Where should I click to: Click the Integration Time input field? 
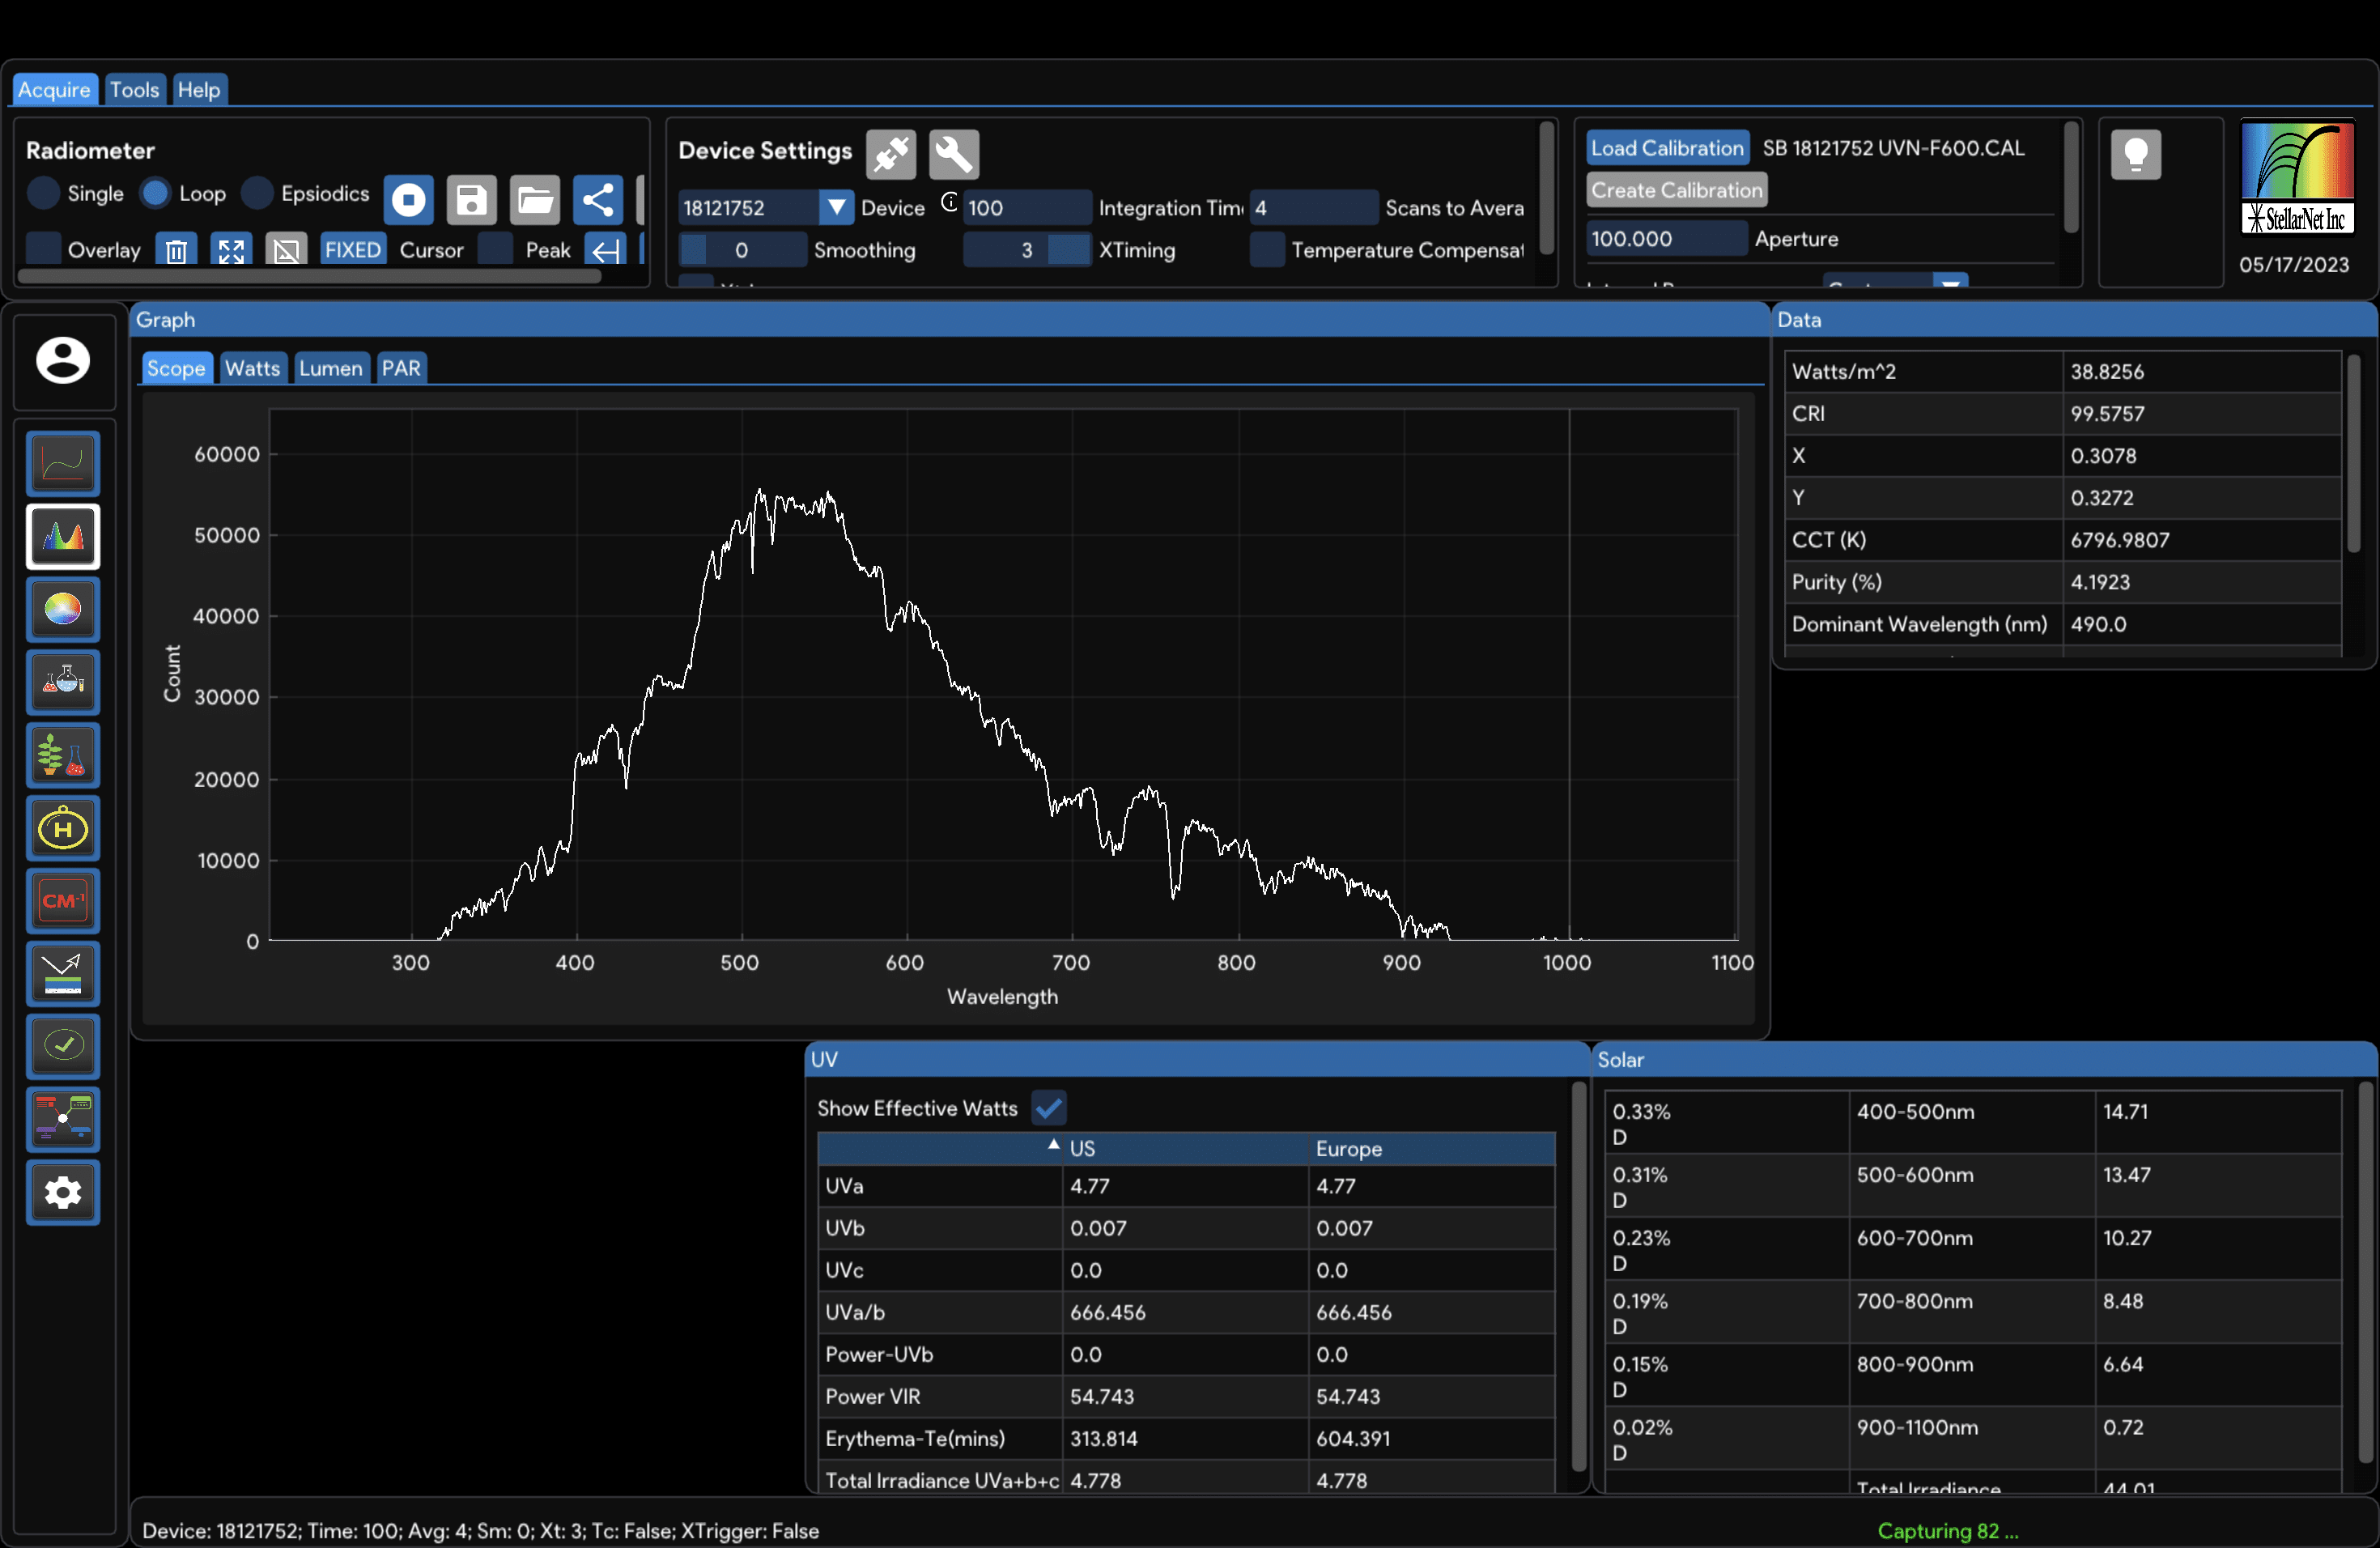tap(1027, 207)
